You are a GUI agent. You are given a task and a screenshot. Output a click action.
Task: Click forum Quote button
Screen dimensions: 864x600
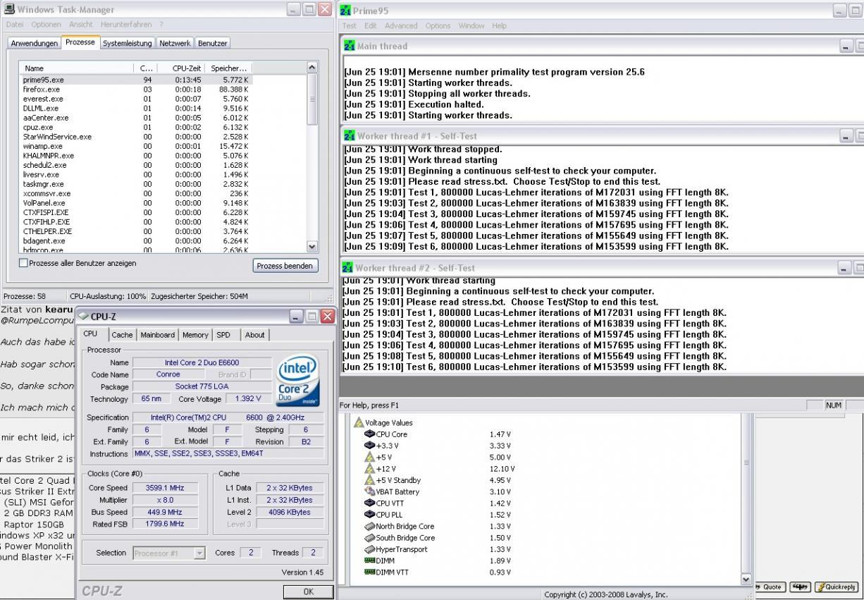point(769,587)
